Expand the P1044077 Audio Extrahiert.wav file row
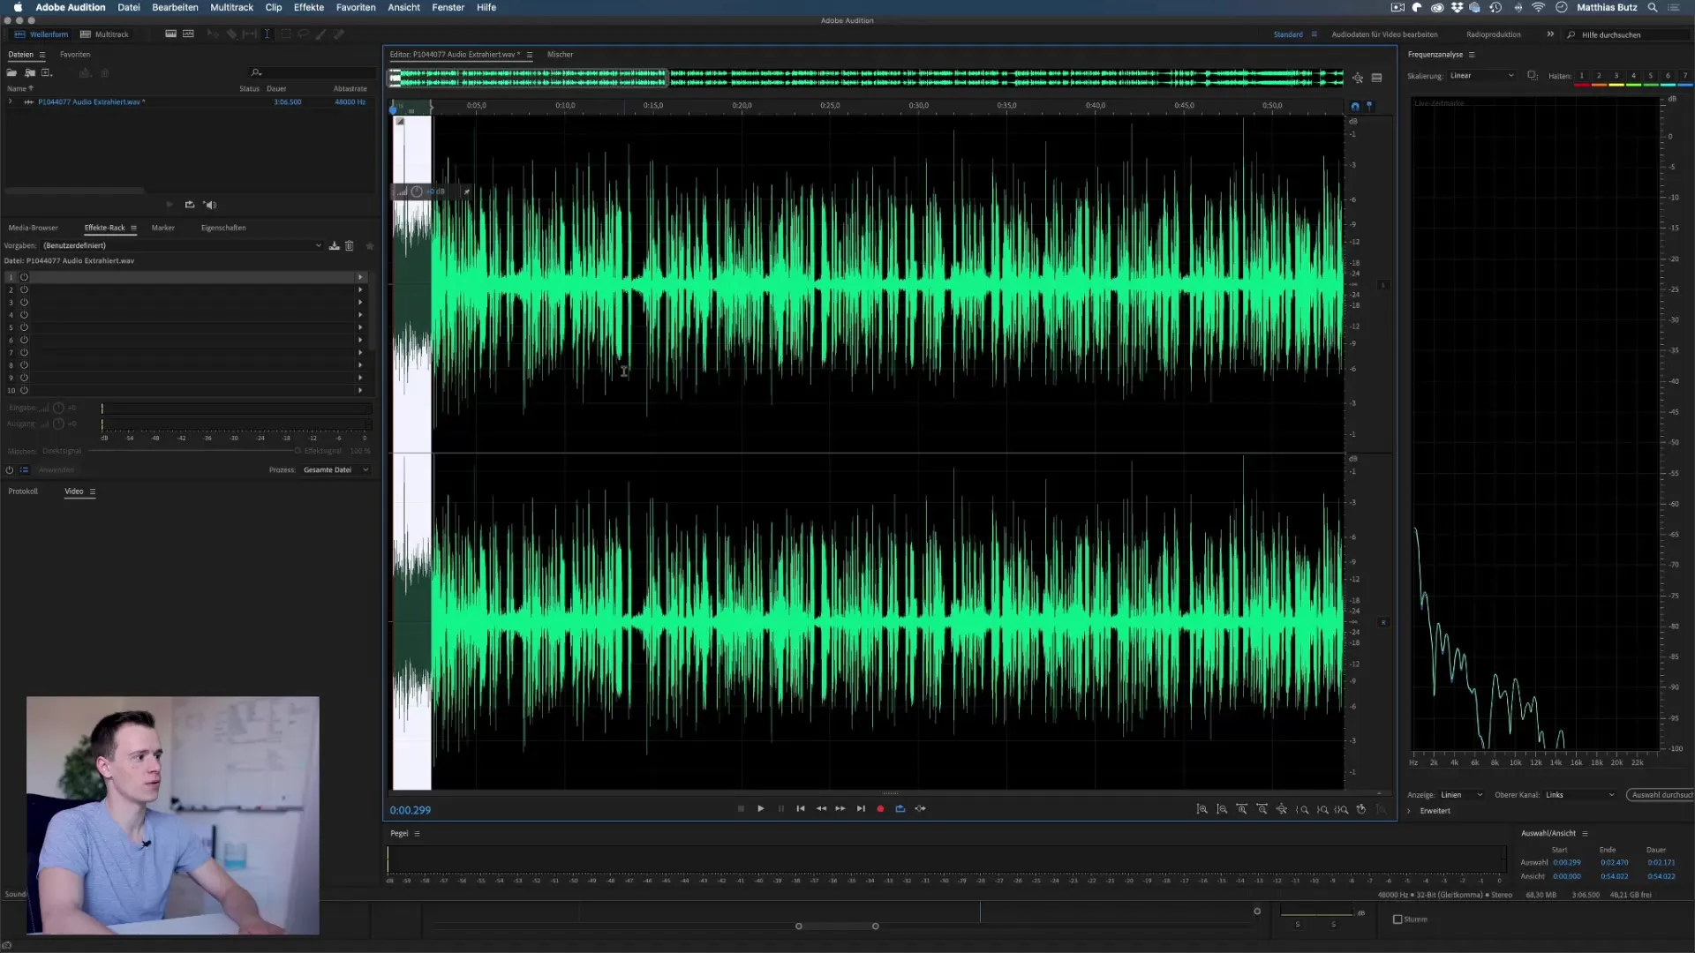This screenshot has width=1695, height=953. 11,101
